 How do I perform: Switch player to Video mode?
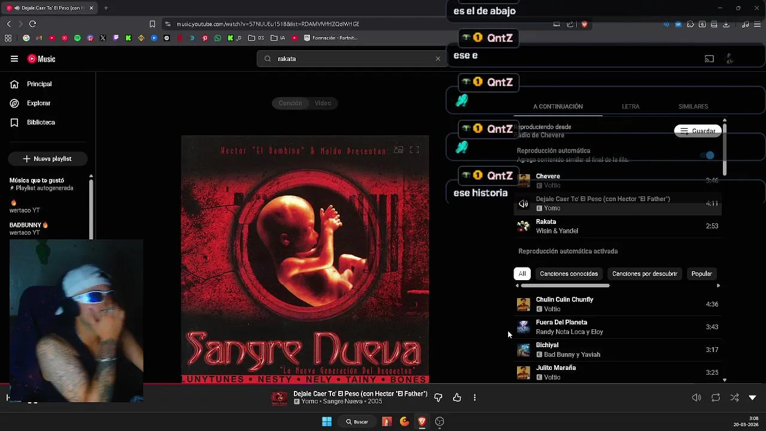tap(323, 103)
